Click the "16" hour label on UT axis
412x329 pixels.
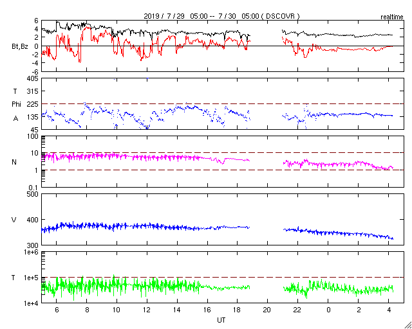(x=207, y=310)
